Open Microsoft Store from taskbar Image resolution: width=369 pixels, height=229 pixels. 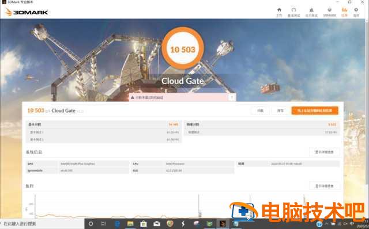[x=144, y=224]
